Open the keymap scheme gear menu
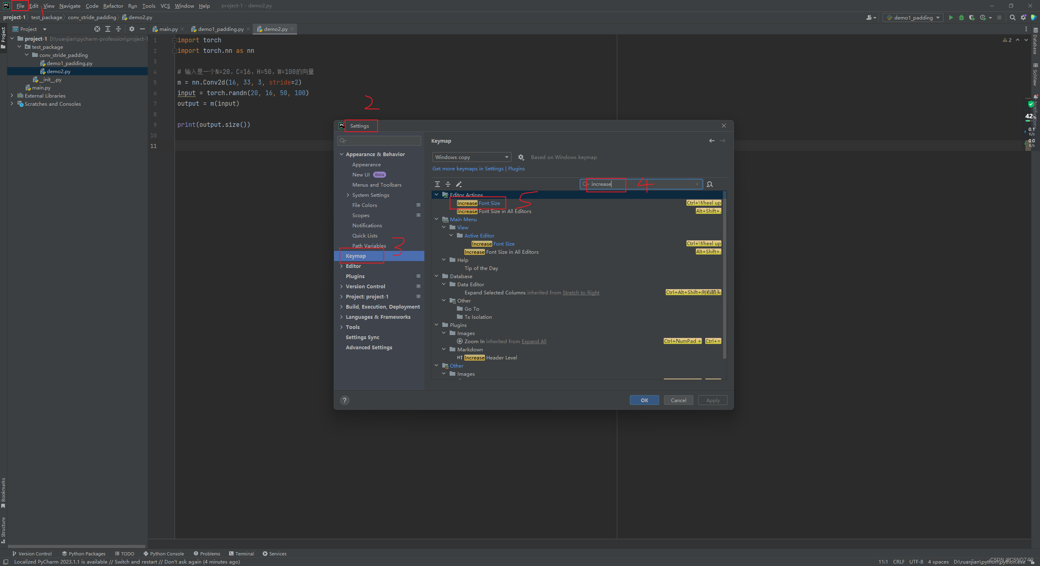1040x566 pixels. pos(521,157)
